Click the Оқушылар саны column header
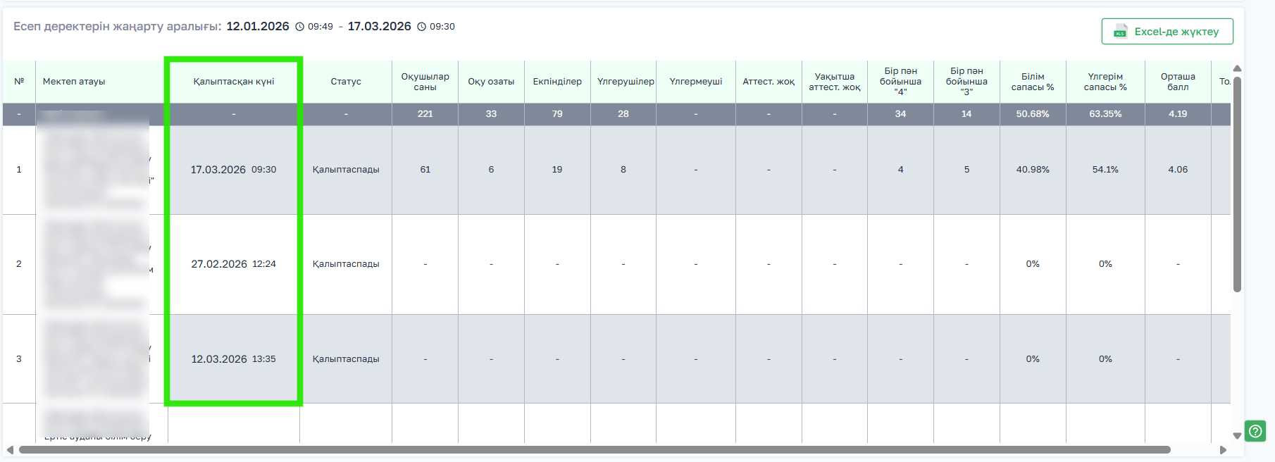Screen dimensions: 1275x462 click(x=425, y=82)
